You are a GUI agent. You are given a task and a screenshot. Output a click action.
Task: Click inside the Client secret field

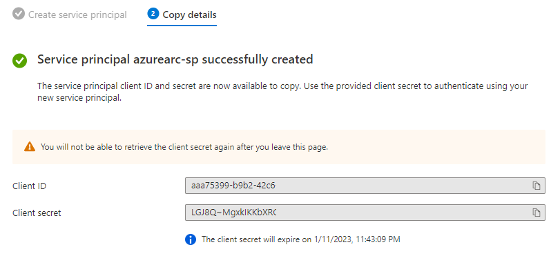365,213
